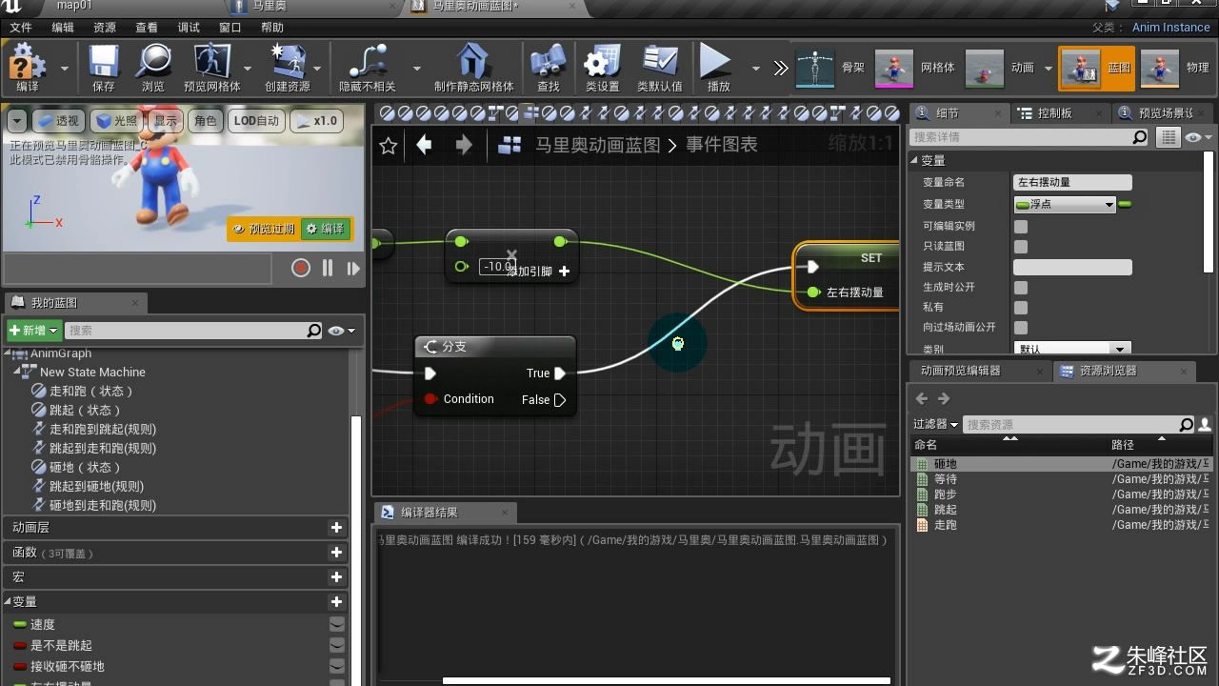Click the record button in preview
The width and height of the screenshot is (1219, 686).
[301, 269]
